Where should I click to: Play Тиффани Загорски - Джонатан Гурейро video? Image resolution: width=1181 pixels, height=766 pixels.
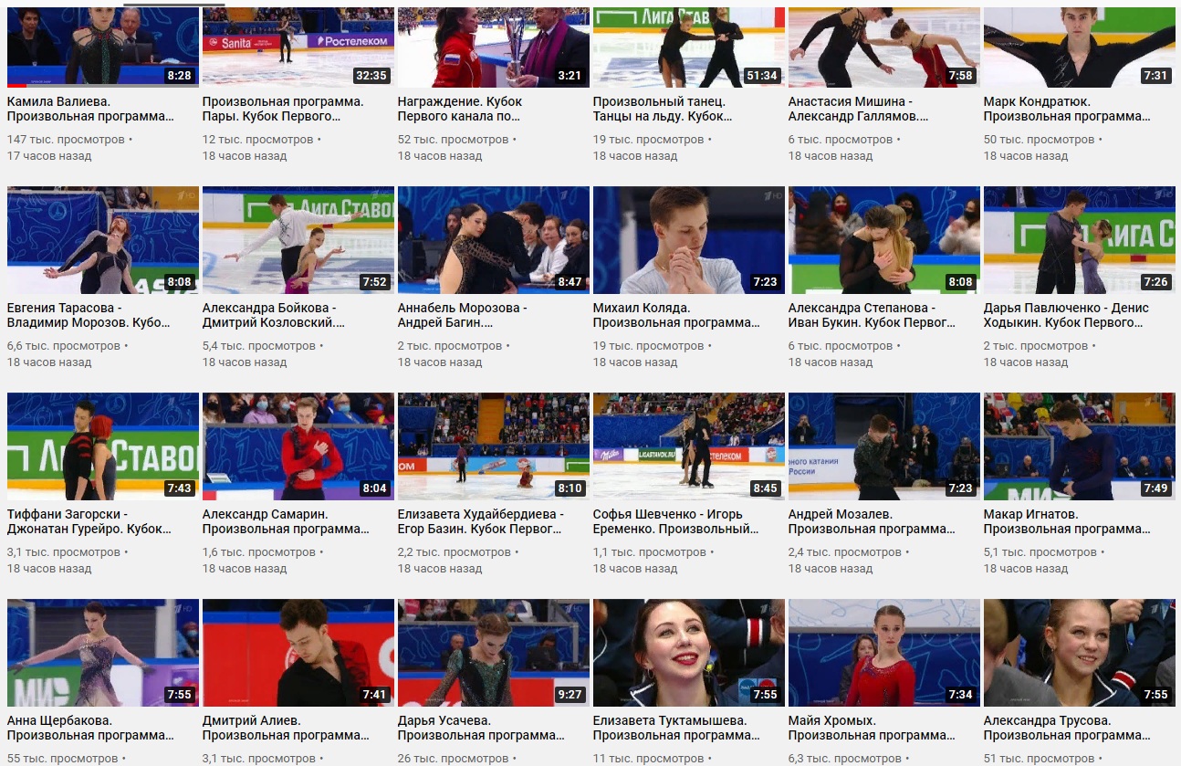[103, 446]
